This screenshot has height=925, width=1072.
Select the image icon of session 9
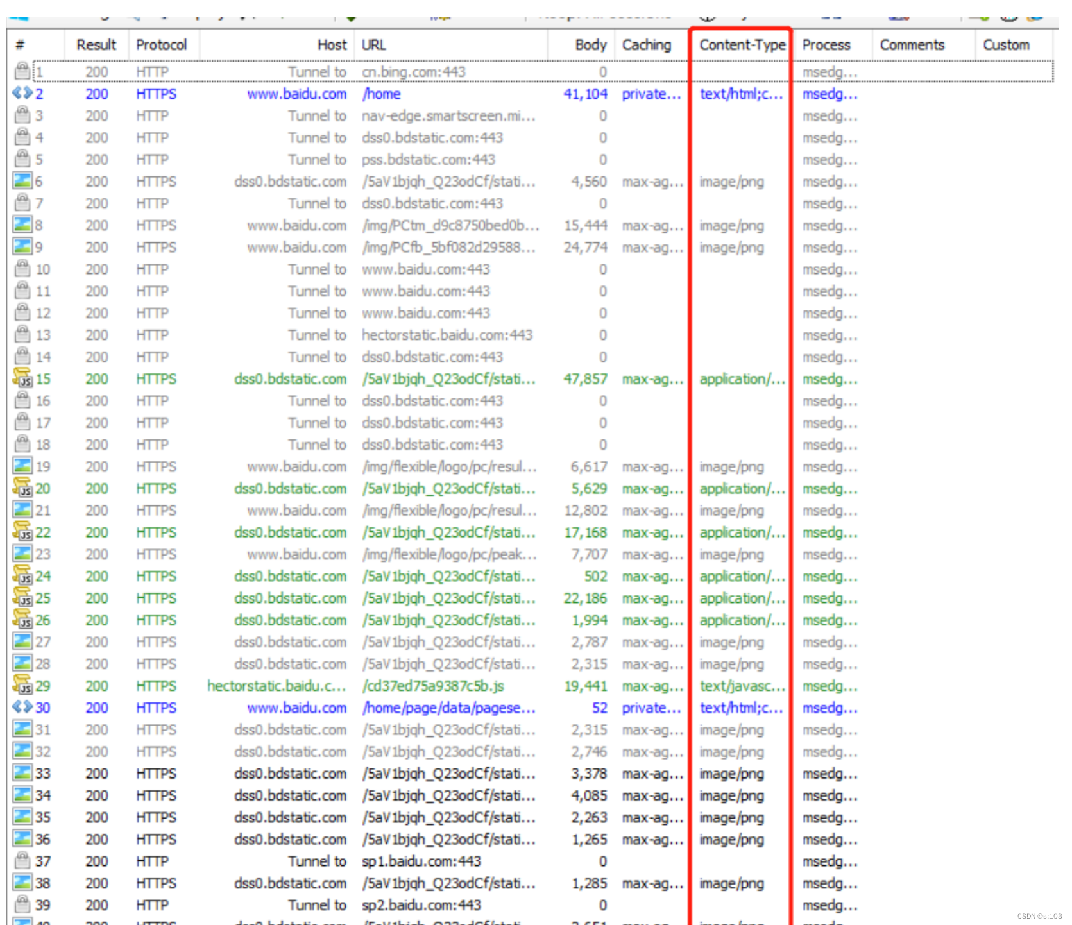pyautogui.click(x=22, y=246)
